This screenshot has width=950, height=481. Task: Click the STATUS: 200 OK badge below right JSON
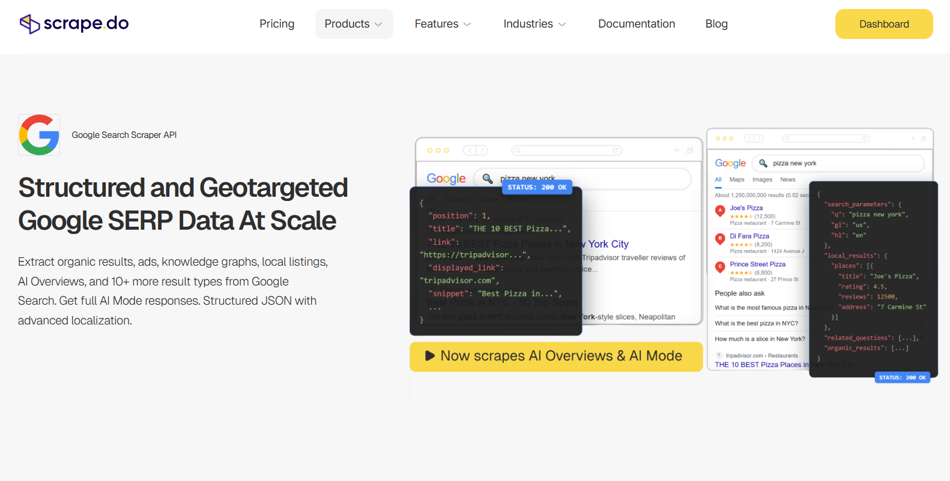(x=902, y=377)
